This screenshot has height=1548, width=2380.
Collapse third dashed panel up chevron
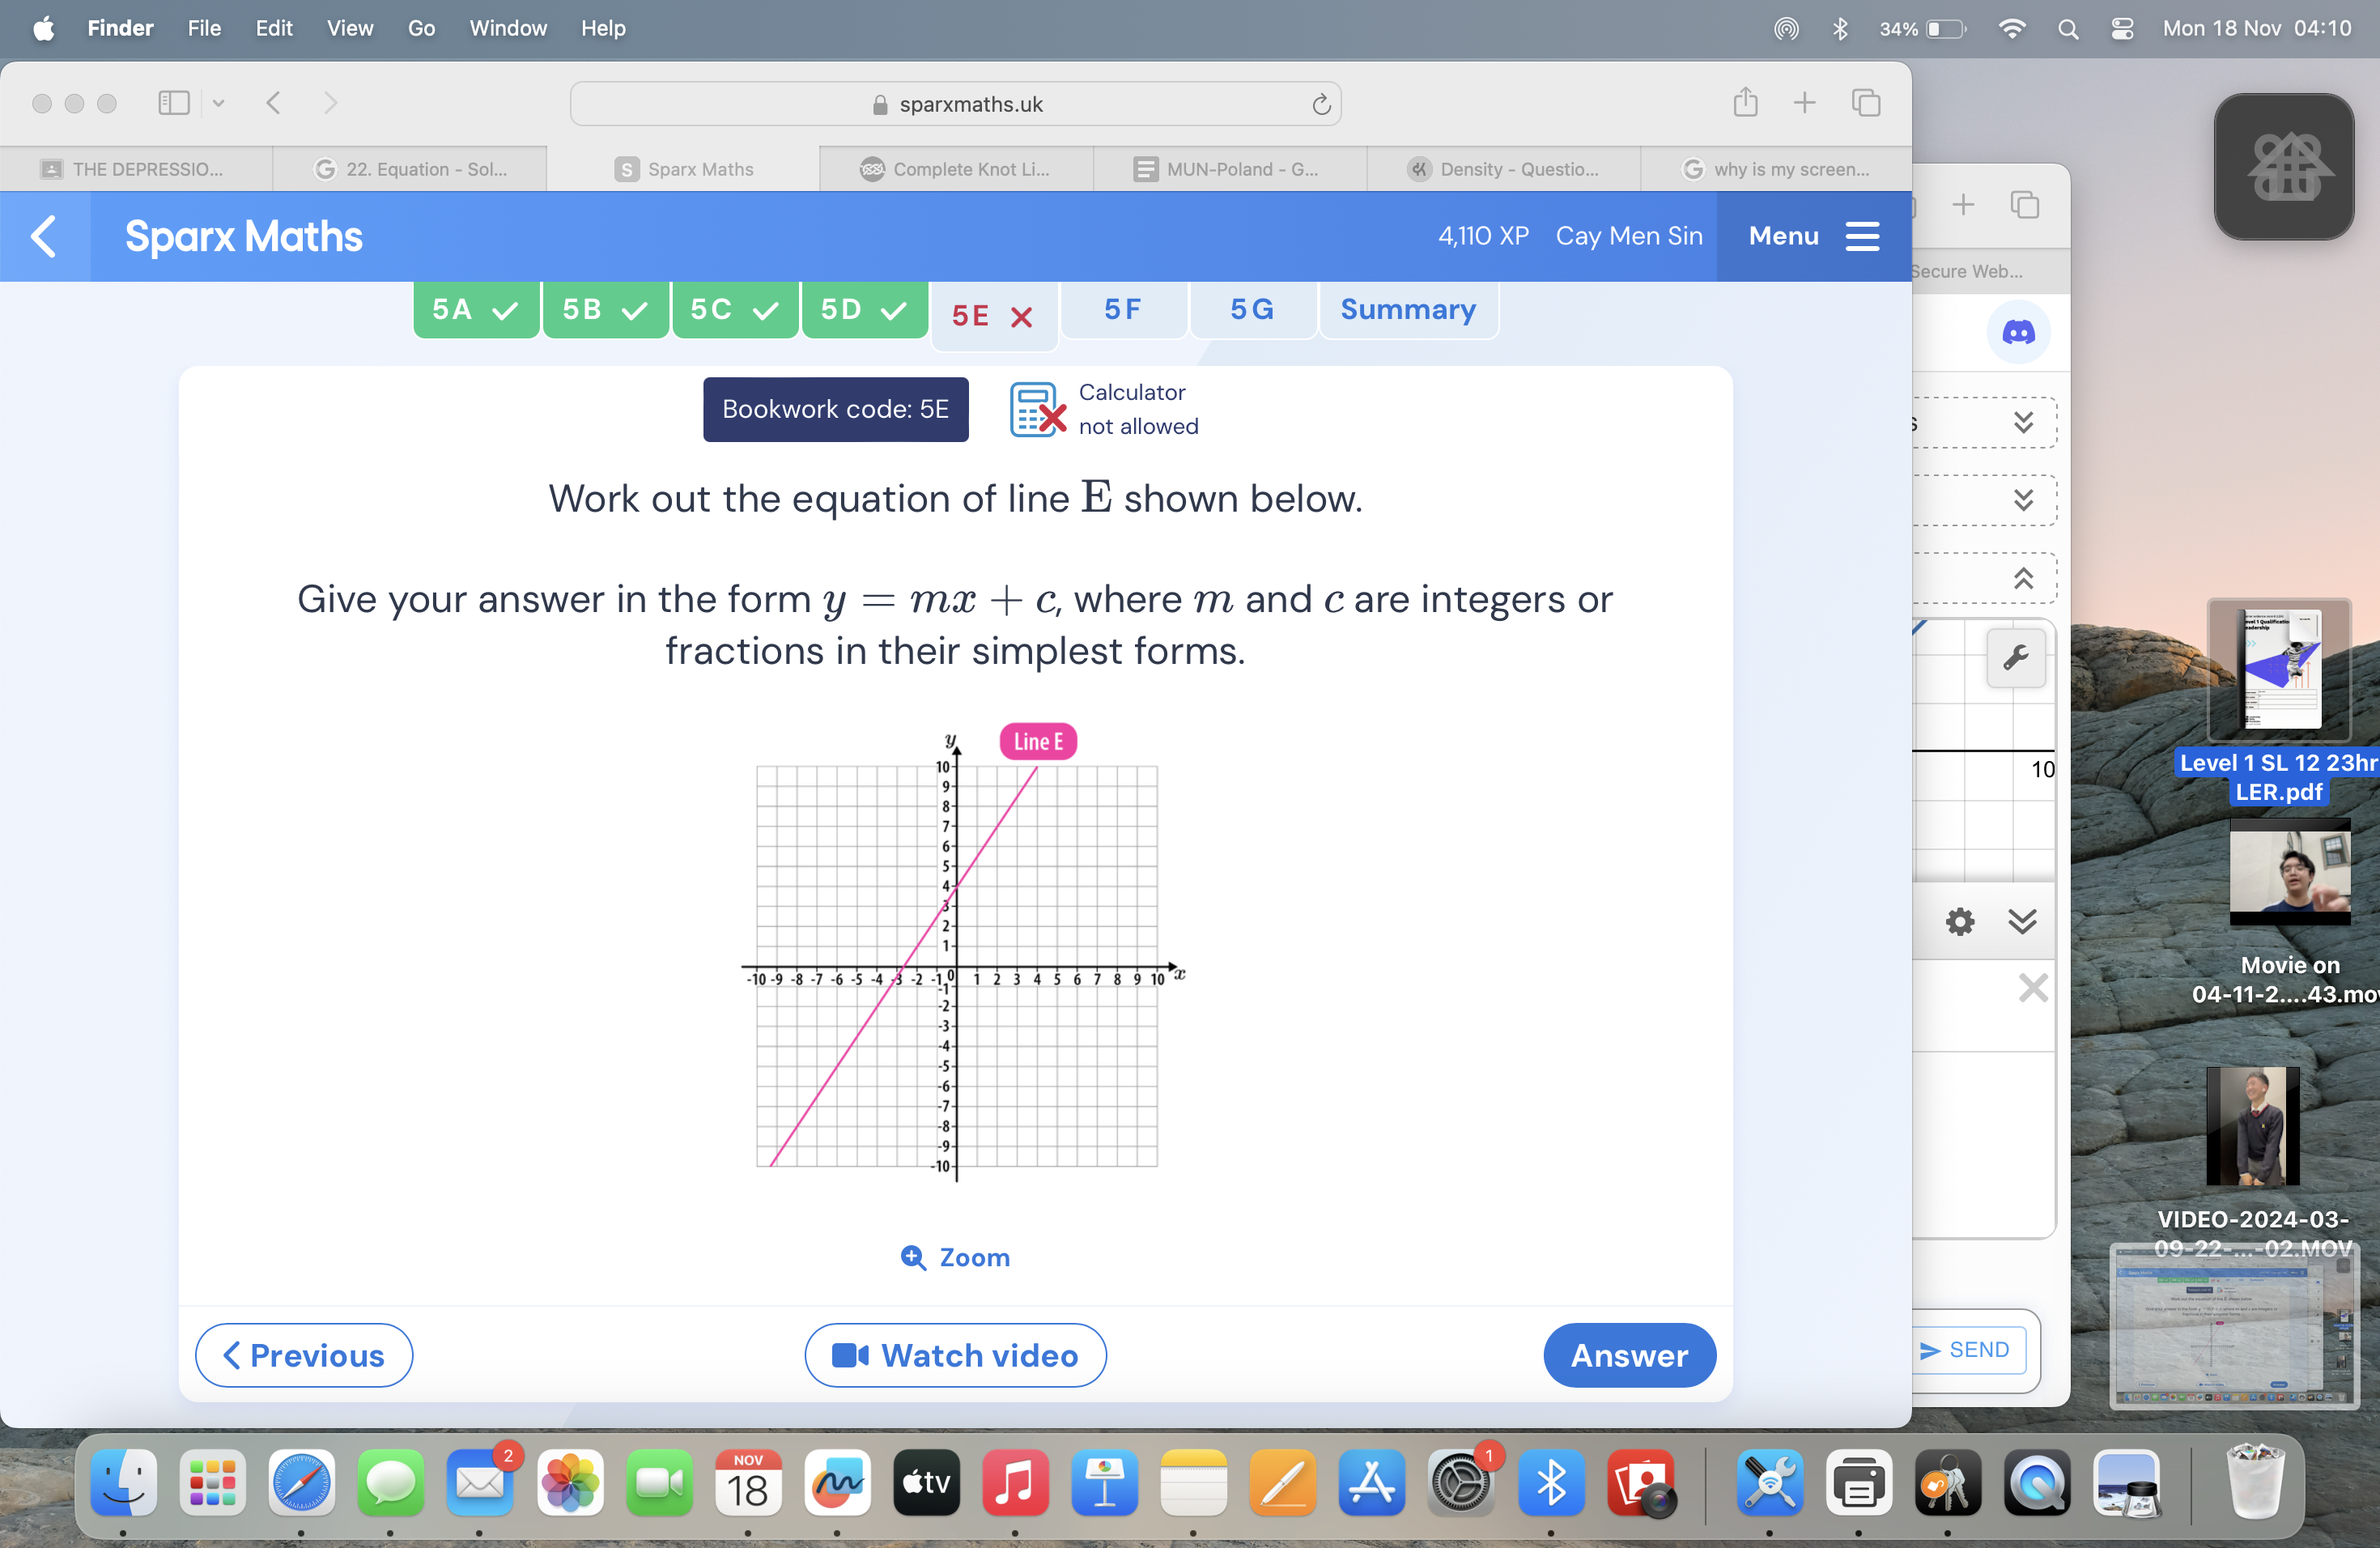(x=2023, y=578)
